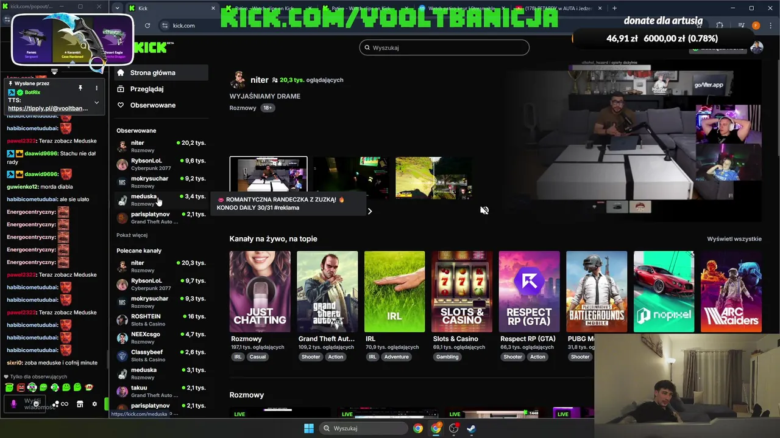Screen dimensions: 780x438
Task: Select the third featured stream thumbnail
Action: tap(433, 178)
